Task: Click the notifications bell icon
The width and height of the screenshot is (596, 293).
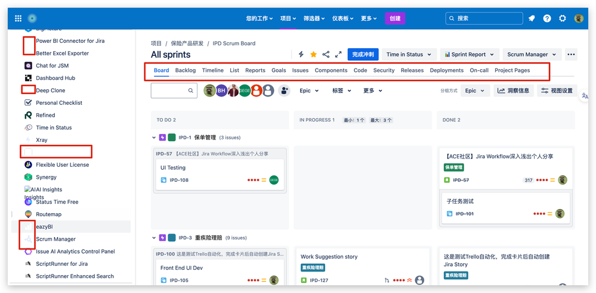Action: [532, 18]
